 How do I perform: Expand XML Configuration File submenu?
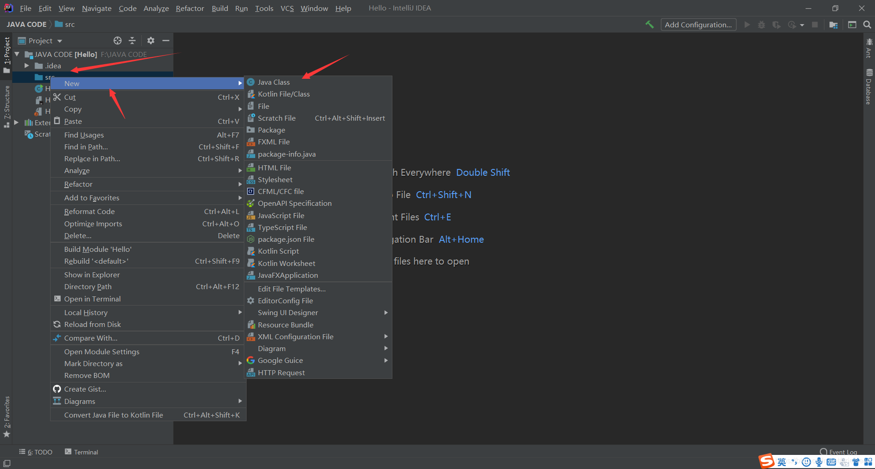pos(318,336)
